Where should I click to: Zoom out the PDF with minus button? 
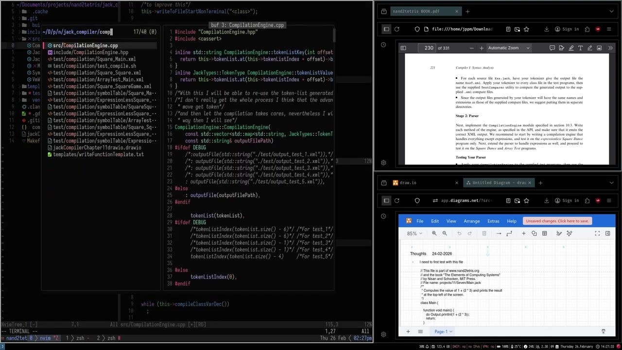pos(471,48)
